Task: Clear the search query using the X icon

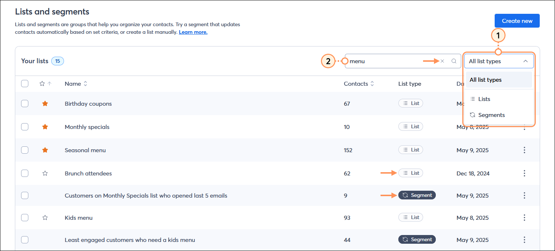Action: 442,61
